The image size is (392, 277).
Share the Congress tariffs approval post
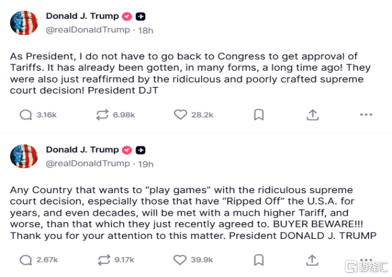313,114
